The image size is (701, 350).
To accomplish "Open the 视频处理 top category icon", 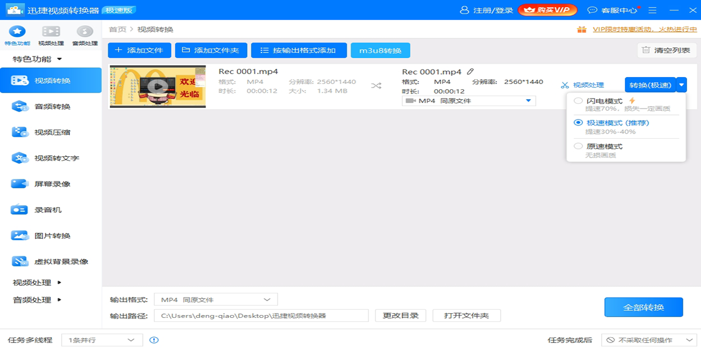I will coord(51,32).
